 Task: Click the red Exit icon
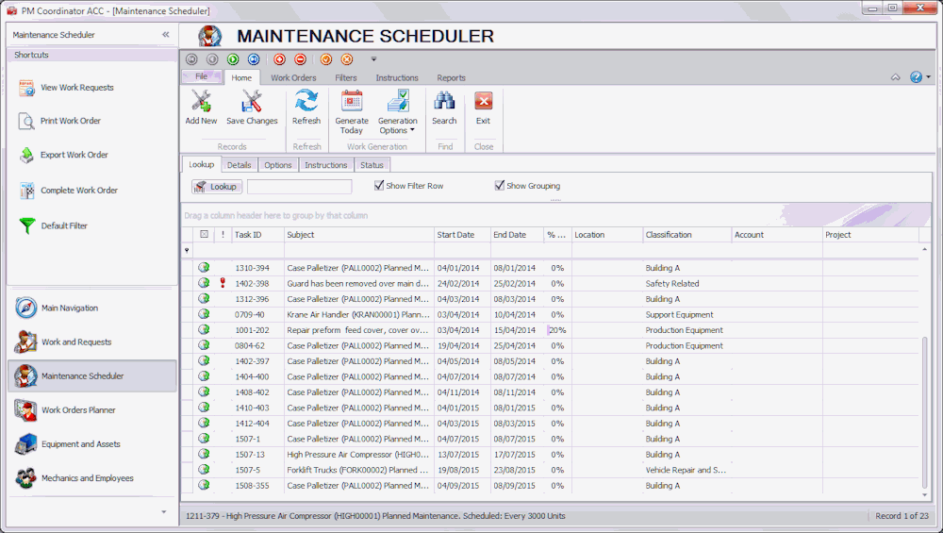tap(483, 102)
